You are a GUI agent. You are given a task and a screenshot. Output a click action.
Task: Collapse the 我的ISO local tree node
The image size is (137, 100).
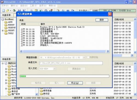[3, 63]
